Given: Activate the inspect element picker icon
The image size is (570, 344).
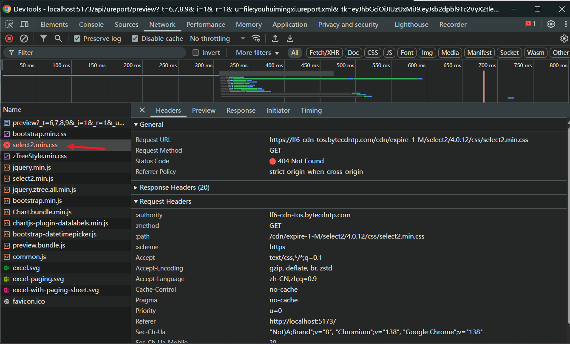Looking at the screenshot, I should [9, 24].
